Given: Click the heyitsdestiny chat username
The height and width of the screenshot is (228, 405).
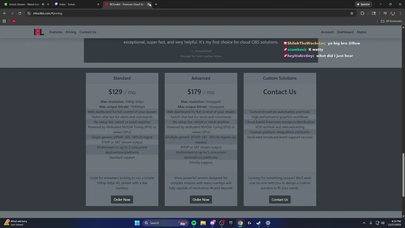Looking at the screenshot, I should pyautogui.click(x=301, y=56).
